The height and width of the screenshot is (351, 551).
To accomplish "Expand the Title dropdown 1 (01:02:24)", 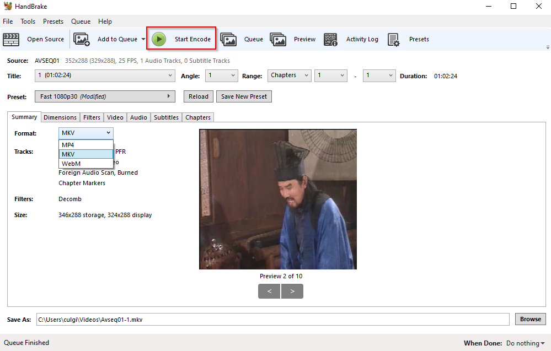I will pos(105,75).
